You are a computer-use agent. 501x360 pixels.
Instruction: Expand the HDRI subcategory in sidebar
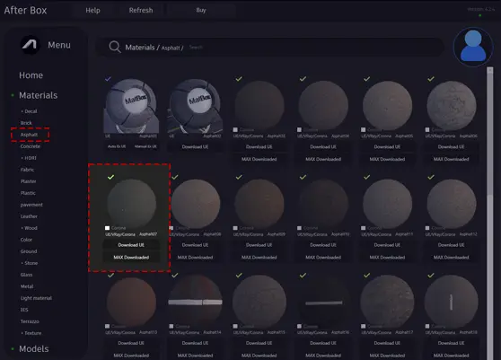(x=29, y=158)
